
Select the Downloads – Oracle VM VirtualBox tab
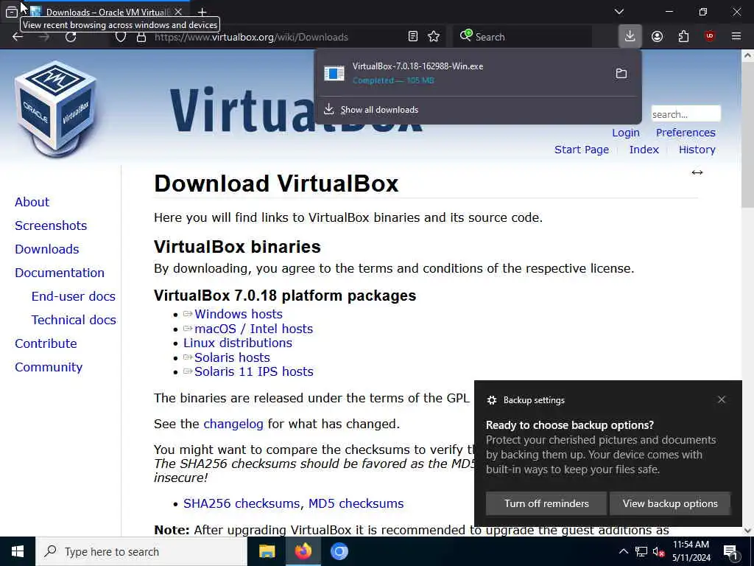[106, 12]
